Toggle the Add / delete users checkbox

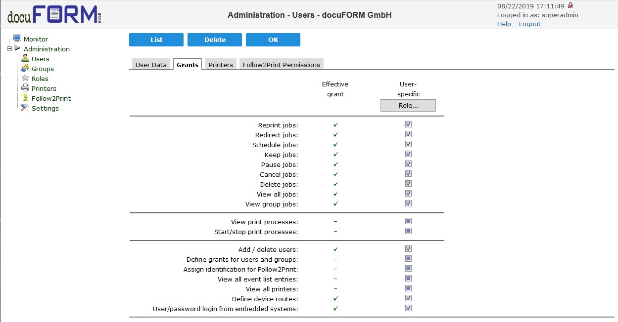pos(408,249)
